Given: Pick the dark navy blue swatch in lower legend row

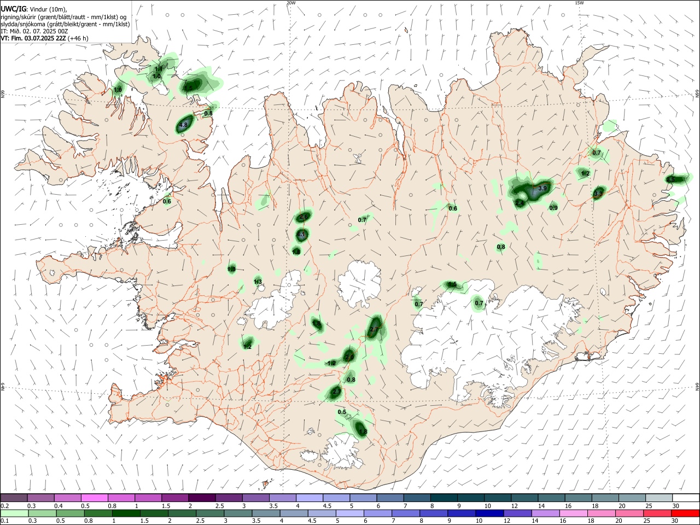Looking at the screenshot, I should (489, 513).
